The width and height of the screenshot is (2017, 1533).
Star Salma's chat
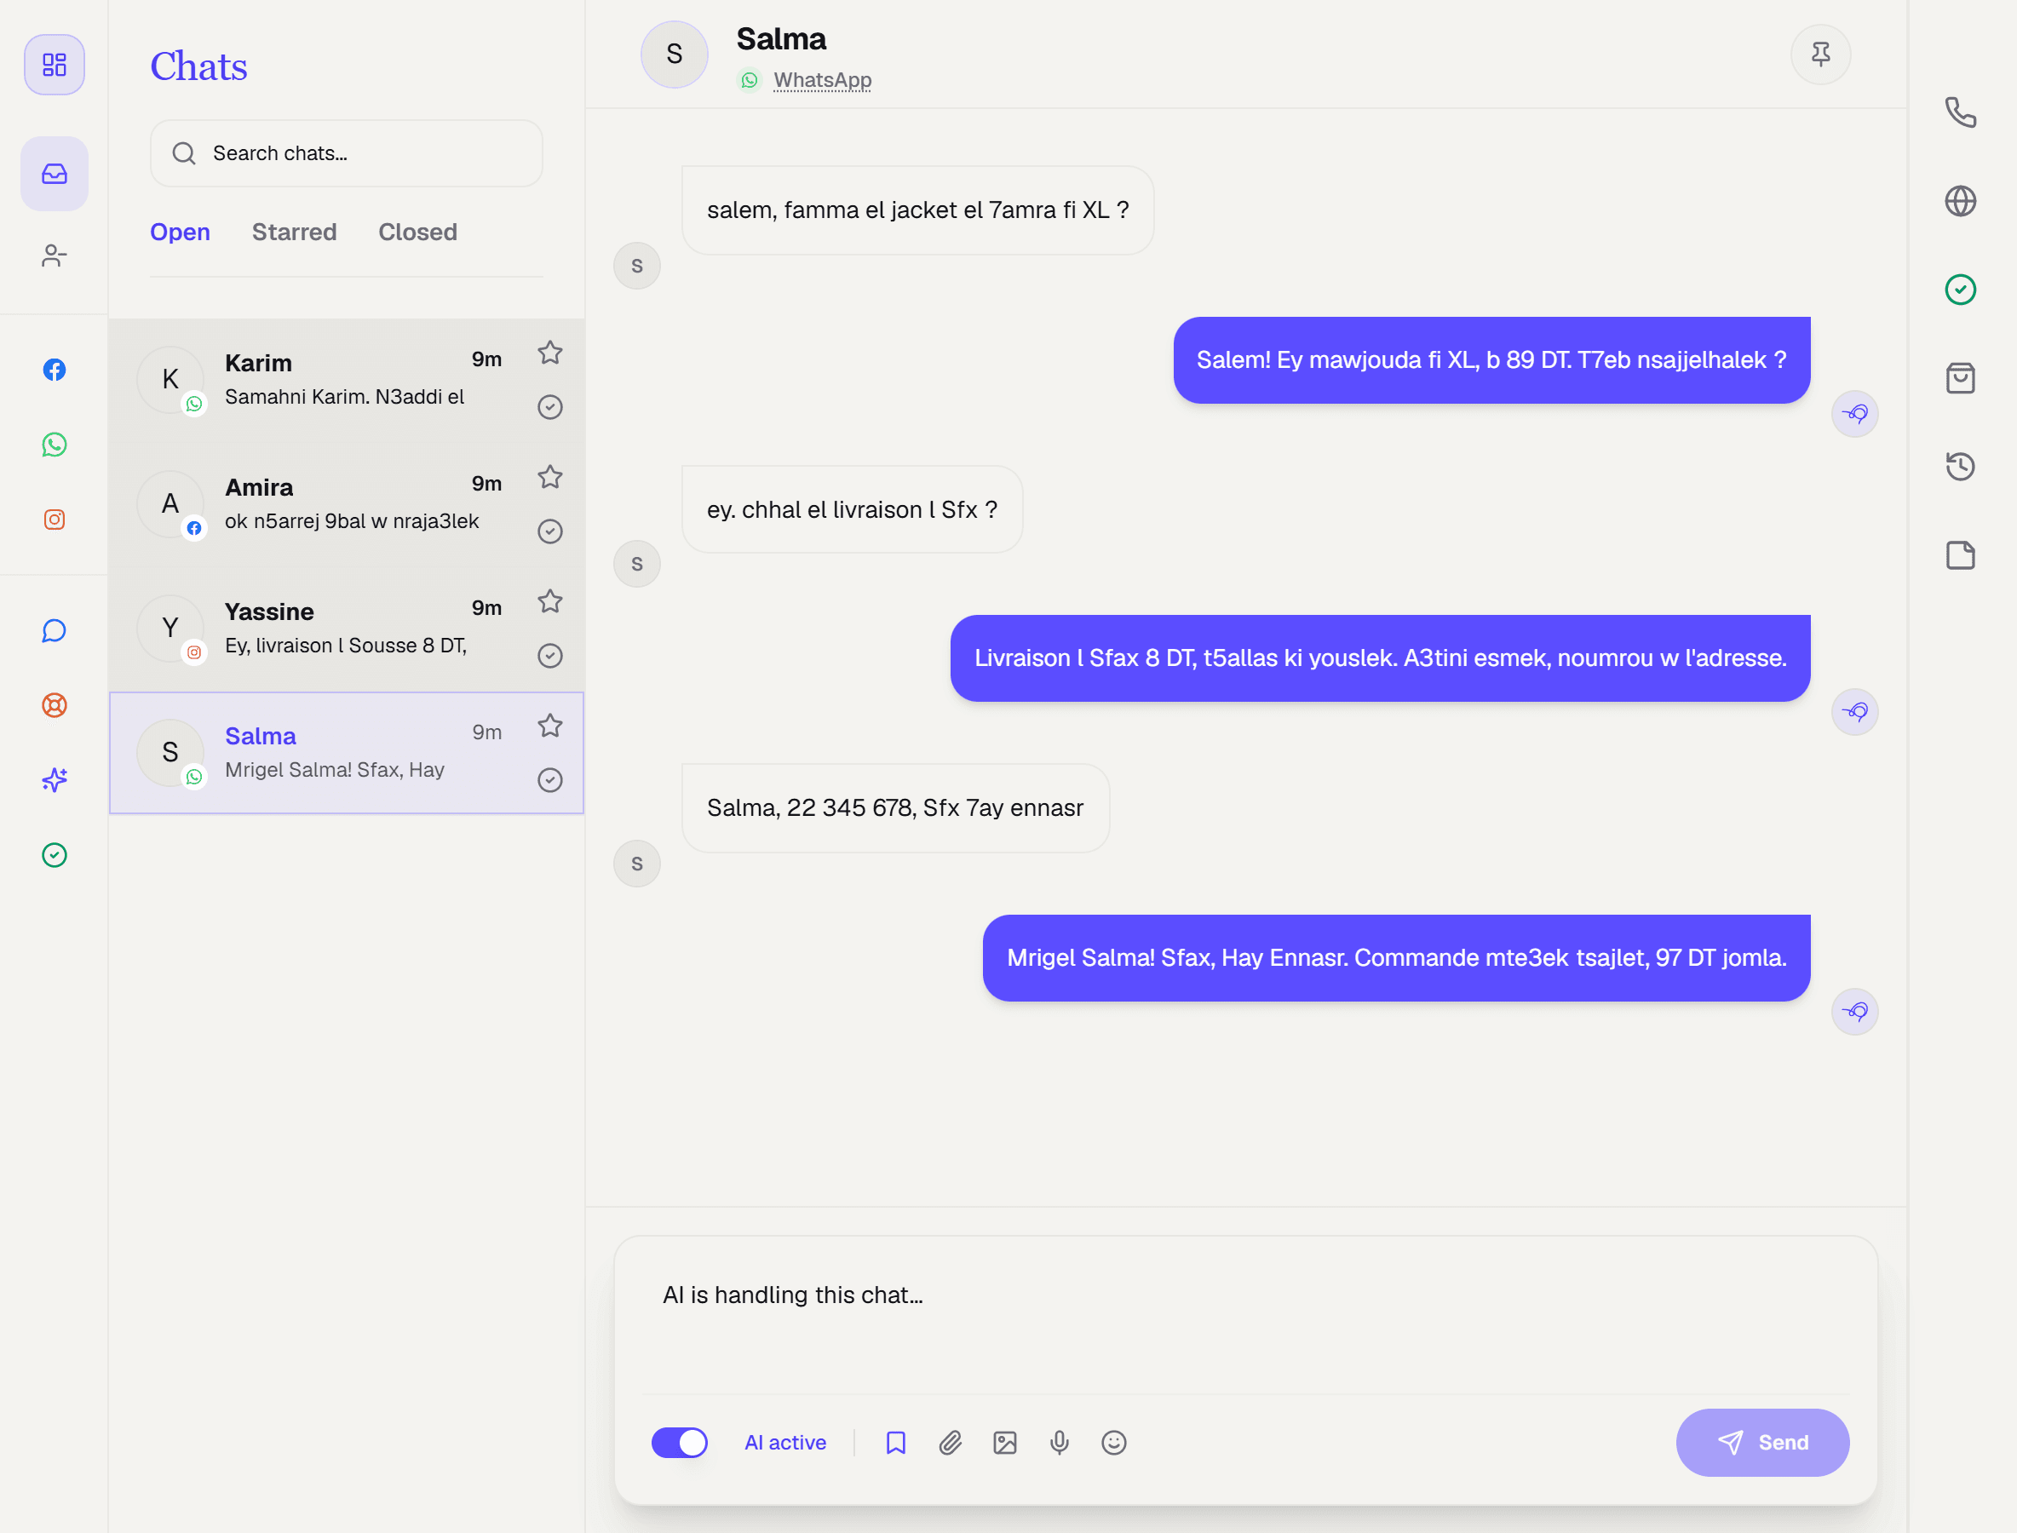click(549, 726)
